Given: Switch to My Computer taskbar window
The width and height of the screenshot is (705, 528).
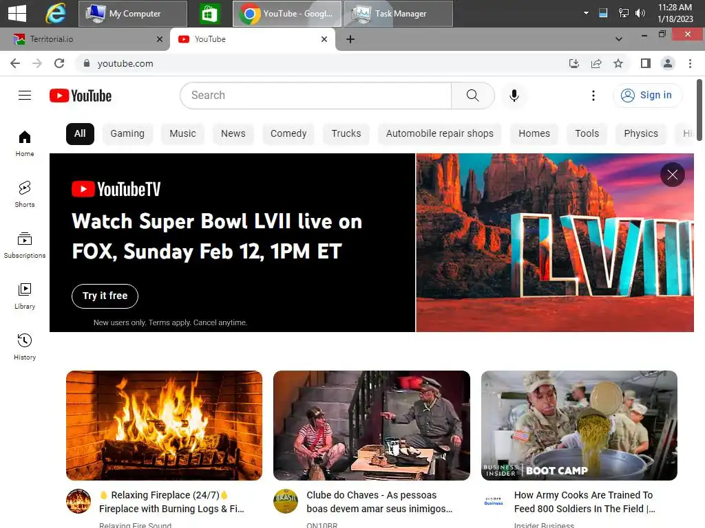Looking at the screenshot, I should coord(133,14).
